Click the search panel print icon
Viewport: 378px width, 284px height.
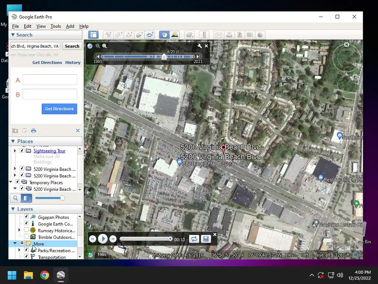pyautogui.click(x=34, y=131)
